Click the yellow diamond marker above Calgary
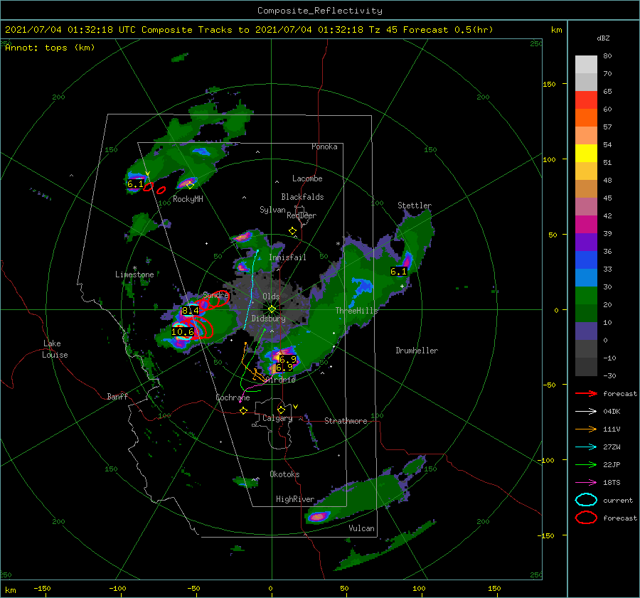The height and width of the screenshot is (598, 640). (x=281, y=410)
